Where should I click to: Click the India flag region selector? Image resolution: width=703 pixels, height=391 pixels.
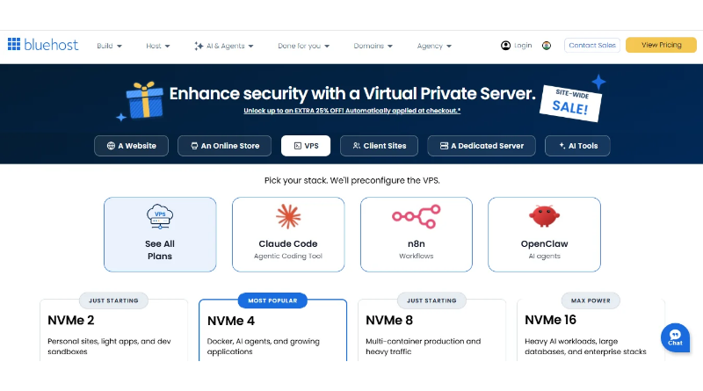[546, 46]
